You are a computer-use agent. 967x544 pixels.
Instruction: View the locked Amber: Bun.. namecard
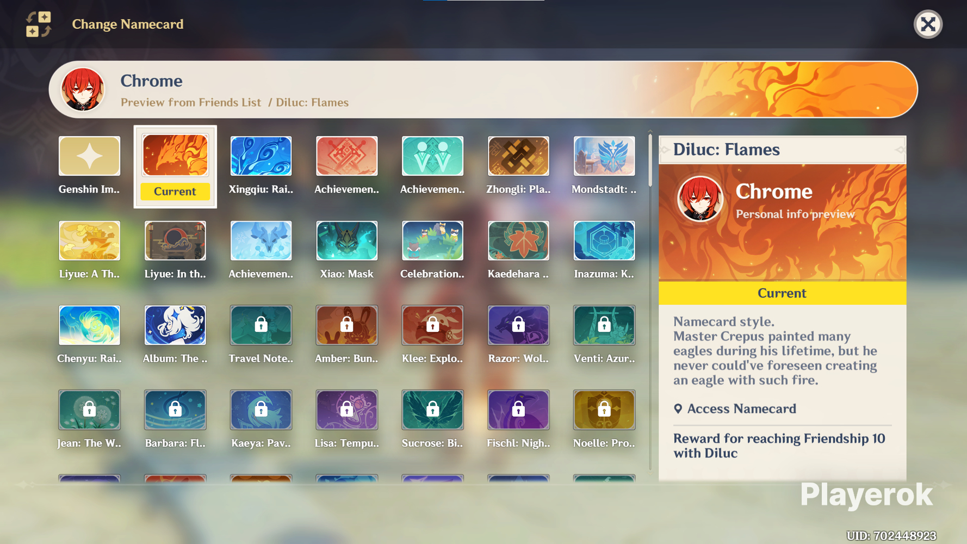pyautogui.click(x=346, y=325)
